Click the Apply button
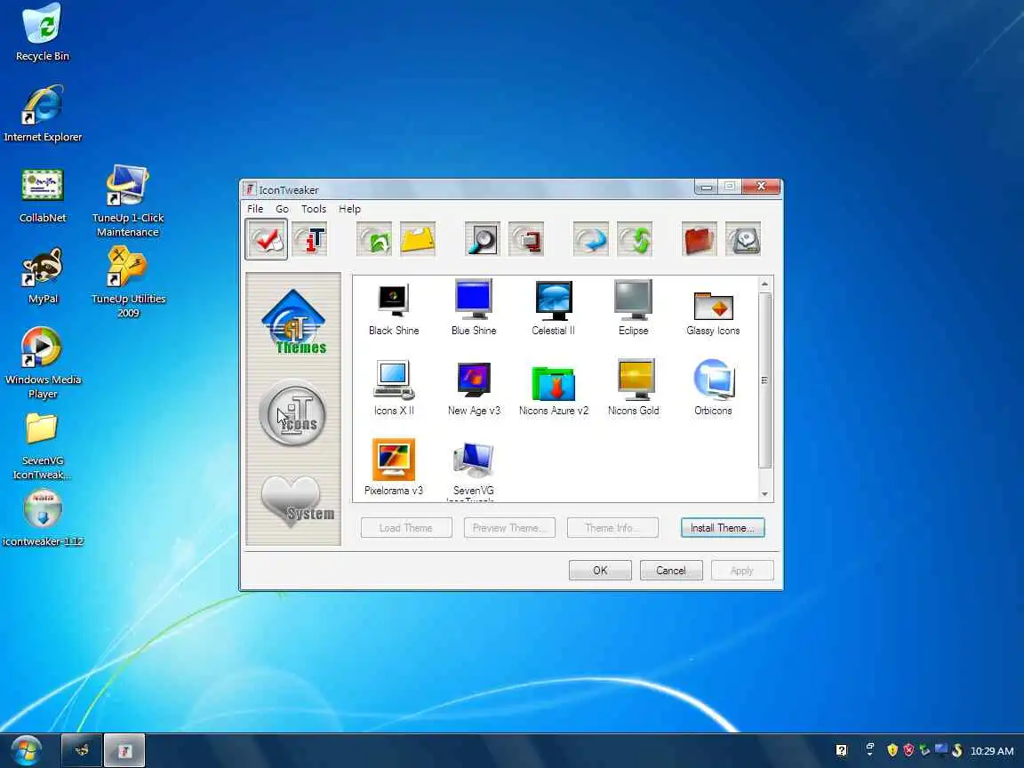 (x=742, y=570)
